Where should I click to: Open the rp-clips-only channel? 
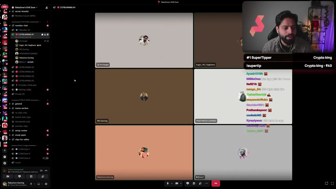click(x=21, y=113)
